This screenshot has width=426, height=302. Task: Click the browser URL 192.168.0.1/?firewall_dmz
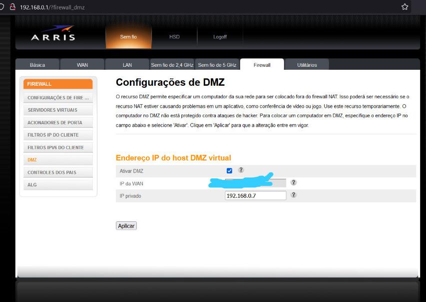pos(52,7)
